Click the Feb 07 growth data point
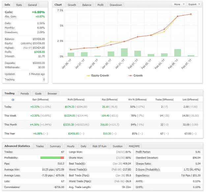This screenshot has height=193, width=206. pyautogui.click(x=191, y=14)
